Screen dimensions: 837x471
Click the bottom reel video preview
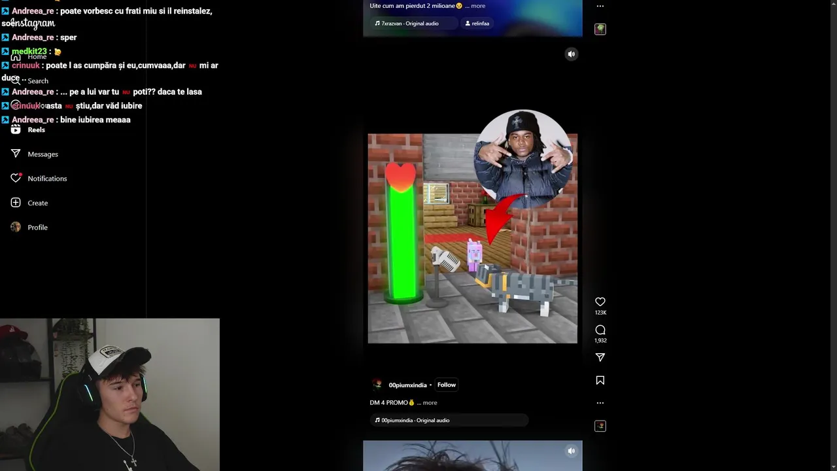473,455
